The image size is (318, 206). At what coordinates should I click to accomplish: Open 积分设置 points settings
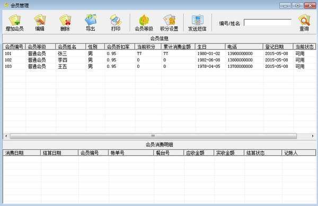[169, 23]
